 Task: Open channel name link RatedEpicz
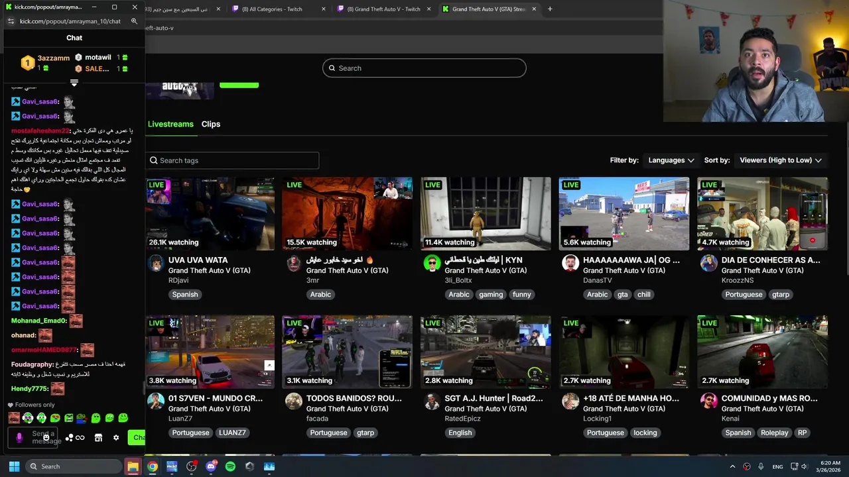point(462,419)
